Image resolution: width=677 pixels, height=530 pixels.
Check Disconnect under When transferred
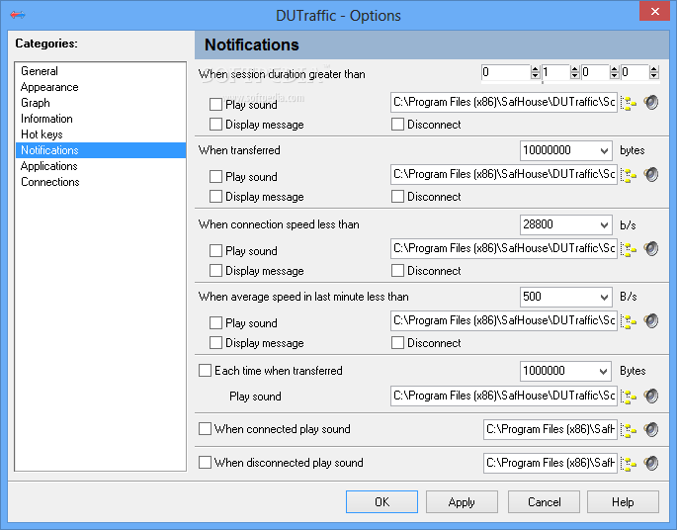397,197
